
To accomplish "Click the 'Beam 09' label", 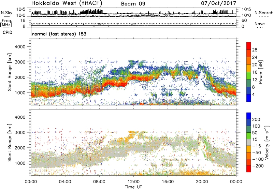I will pos(133,4).
